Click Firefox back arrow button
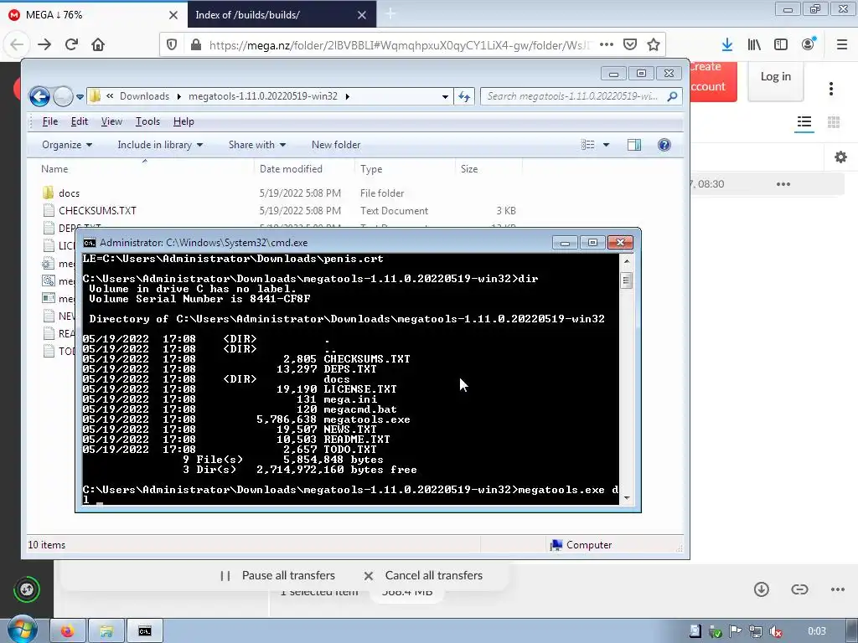Viewport: 858px width, 643px height. tap(17, 44)
